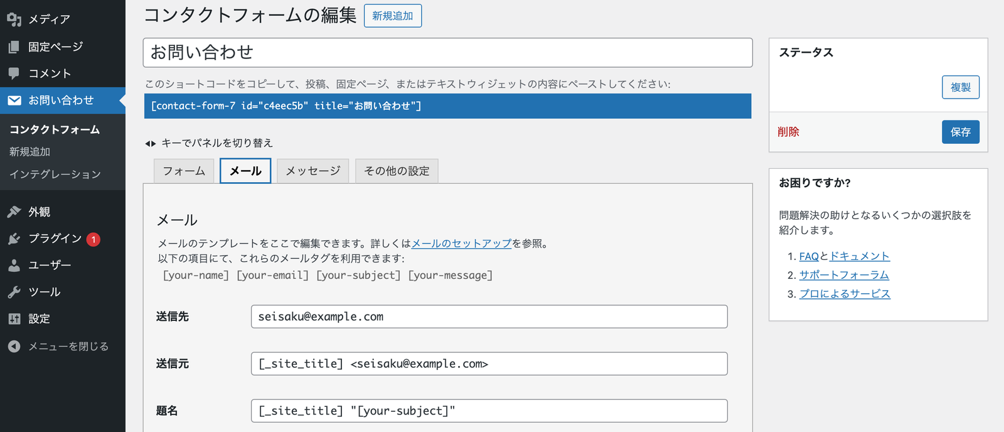Click the 外観 paintbrush icon
This screenshot has height=432, width=1004.
pyautogui.click(x=14, y=212)
